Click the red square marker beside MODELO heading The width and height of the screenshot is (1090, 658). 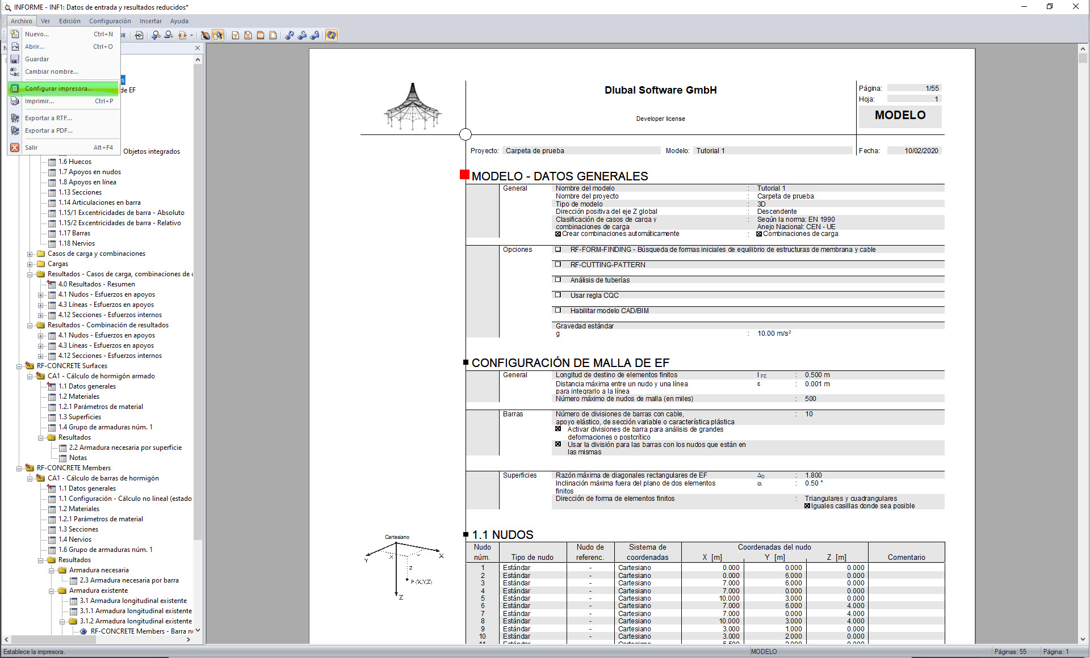pyautogui.click(x=464, y=175)
